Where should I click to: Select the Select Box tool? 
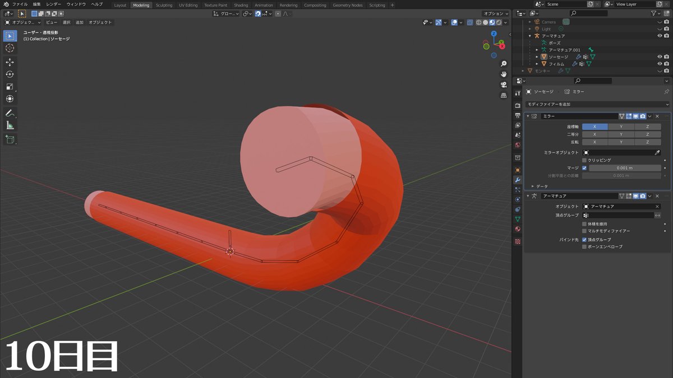[10, 36]
